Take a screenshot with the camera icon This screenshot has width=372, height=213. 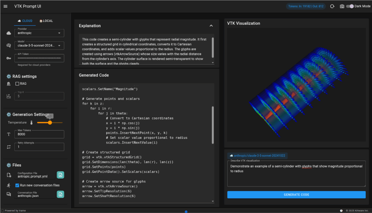342,6
